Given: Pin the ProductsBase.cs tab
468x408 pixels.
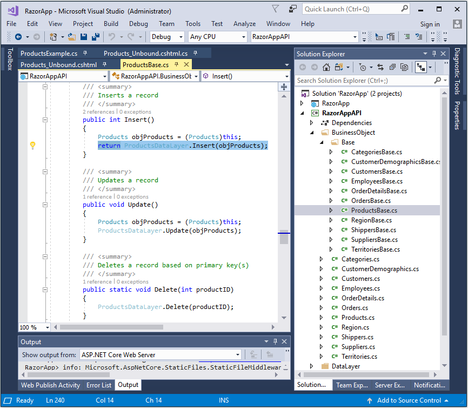Looking at the screenshot, I should point(176,64).
